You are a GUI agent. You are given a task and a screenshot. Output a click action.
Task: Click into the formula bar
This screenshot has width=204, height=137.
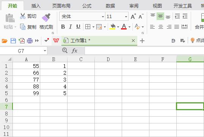pyautogui.click(x=144, y=51)
